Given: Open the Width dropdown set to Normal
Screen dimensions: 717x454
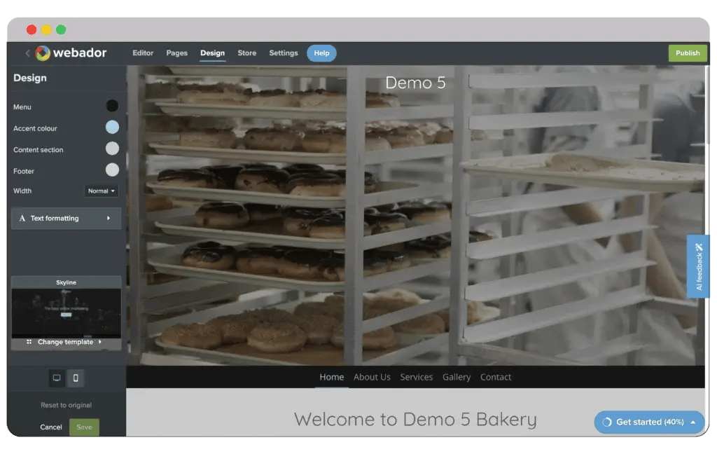Looking at the screenshot, I should tap(102, 191).
